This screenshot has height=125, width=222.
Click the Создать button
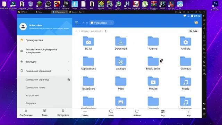[x=85, y=113]
